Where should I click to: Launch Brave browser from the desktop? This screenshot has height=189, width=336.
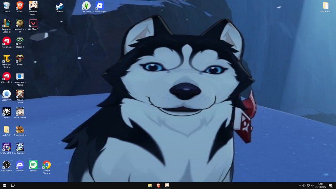click(x=20, y=7)
